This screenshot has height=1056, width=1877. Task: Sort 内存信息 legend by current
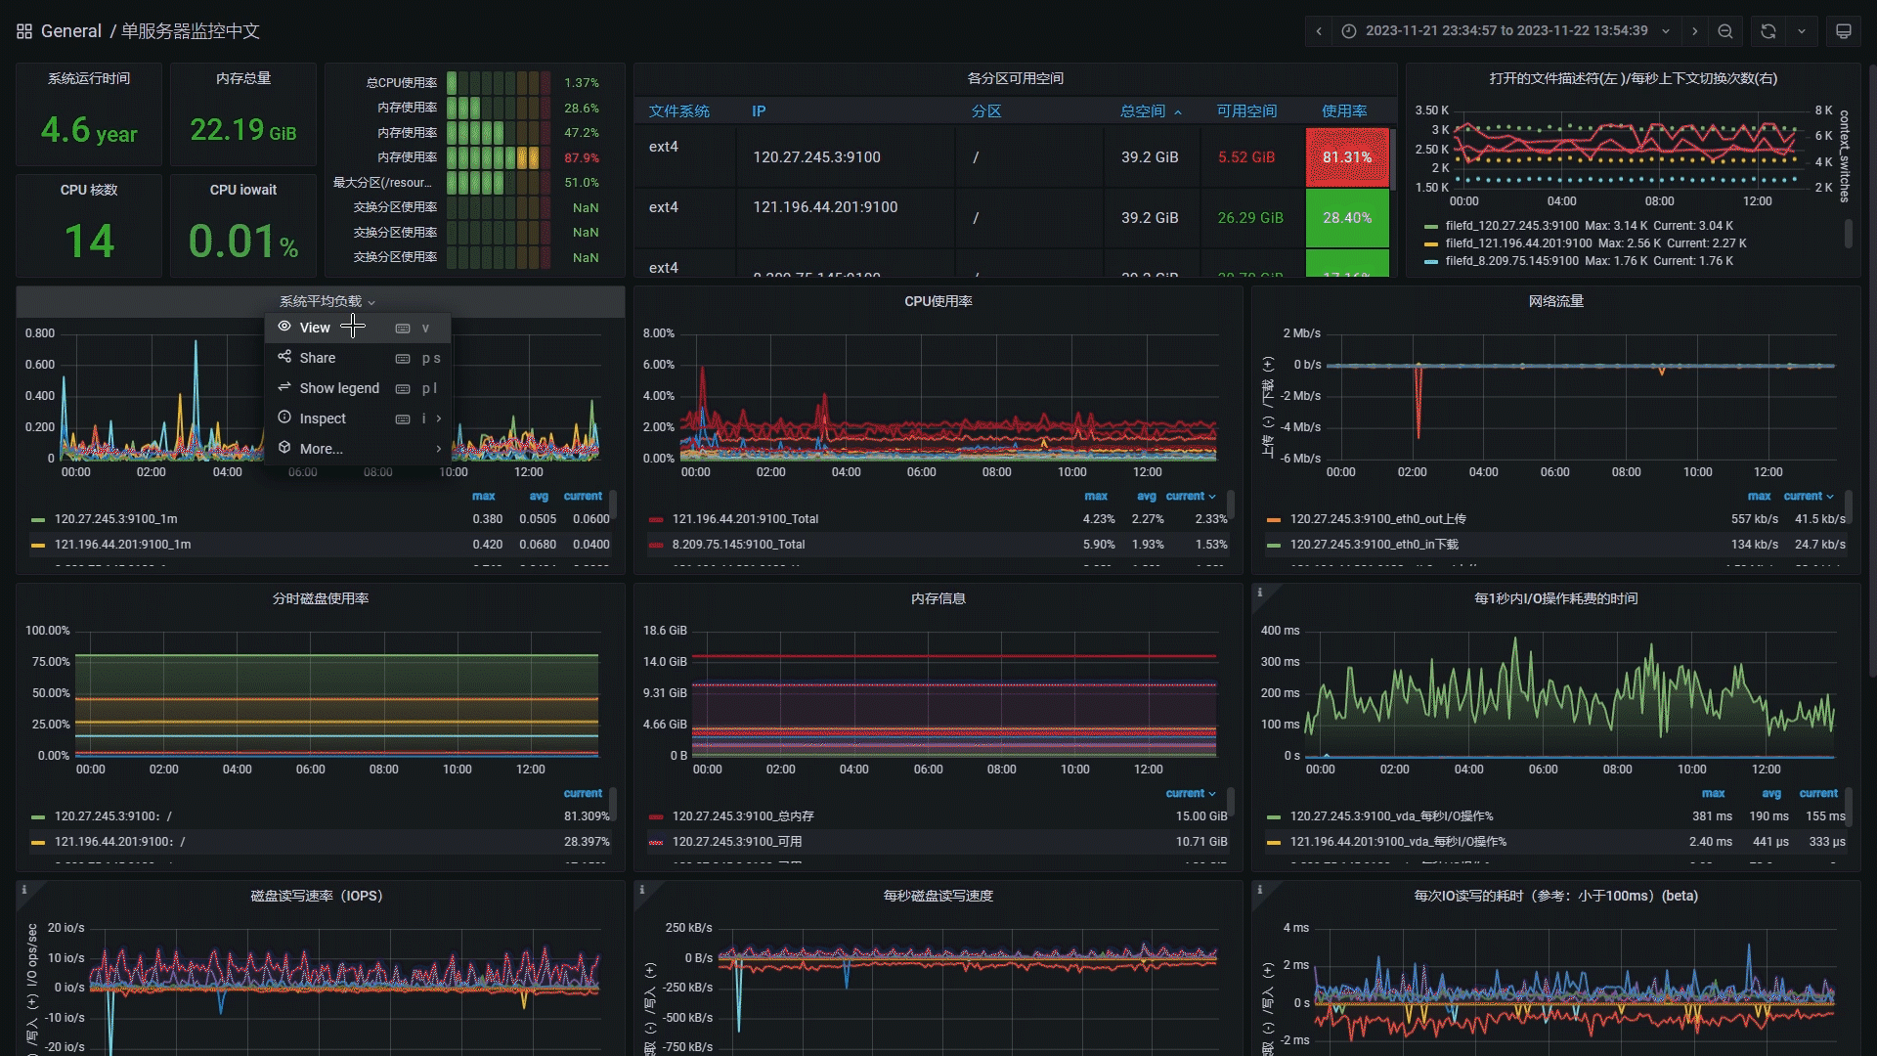coord(1191,794)
